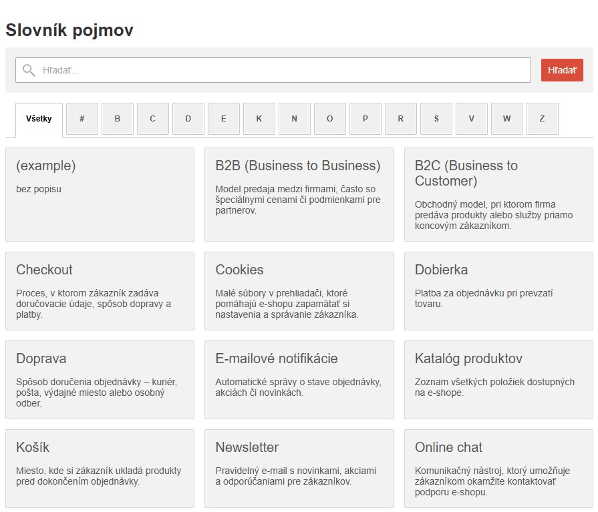598x512 pixels.
Task: Open the letter W tab
Action: (507, 119)
